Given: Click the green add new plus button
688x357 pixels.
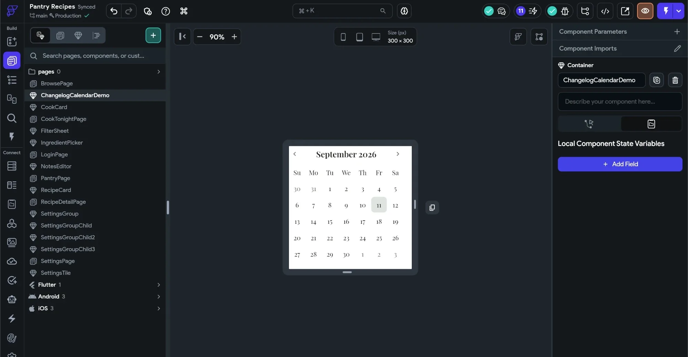Looking at the screenshot, I should point(153,35).
